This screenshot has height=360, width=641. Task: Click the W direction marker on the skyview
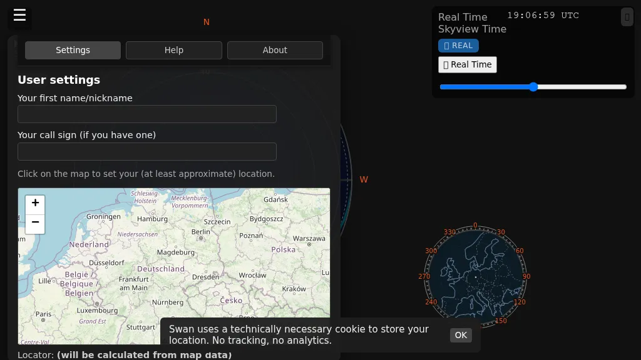[364, 179]
